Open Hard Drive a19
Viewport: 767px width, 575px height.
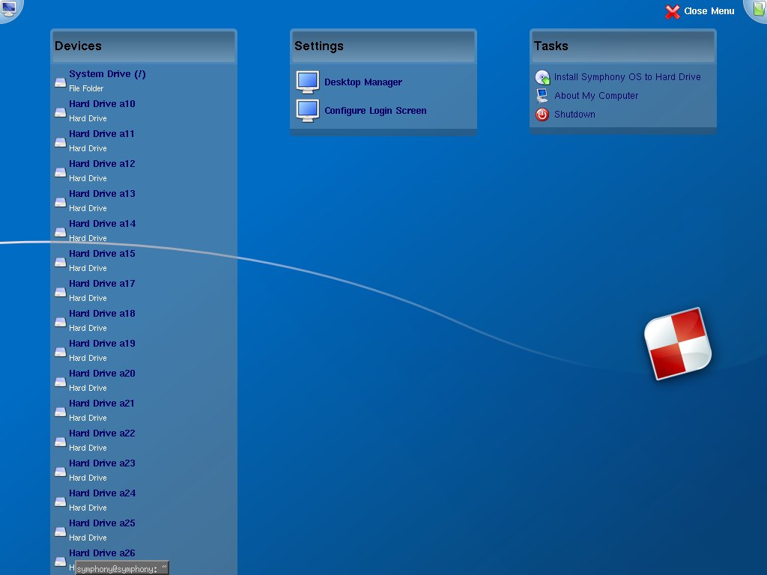(102, 343)
